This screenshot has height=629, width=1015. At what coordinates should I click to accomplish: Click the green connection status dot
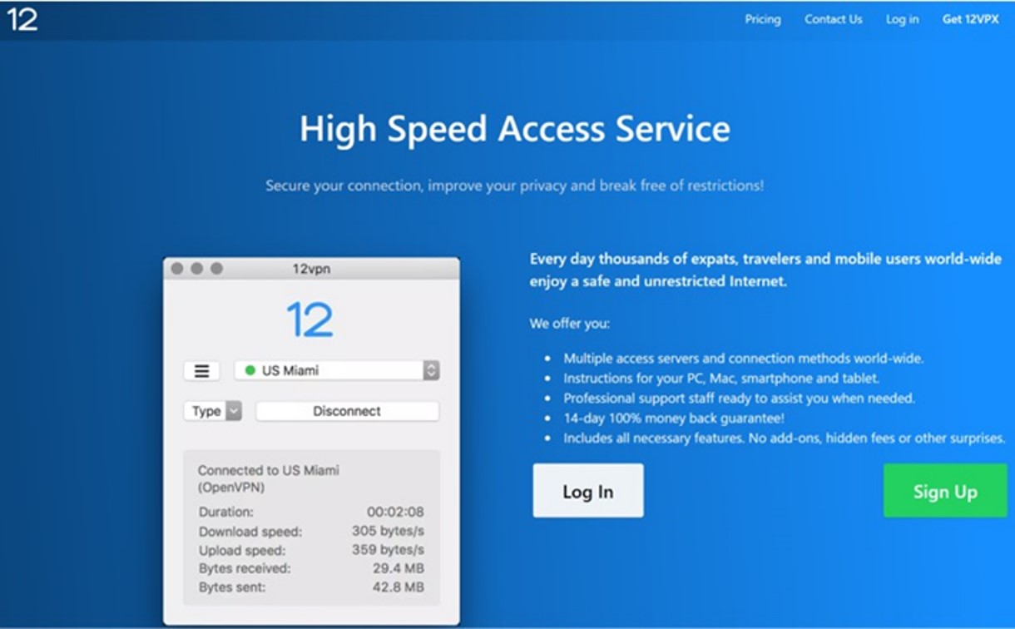pos(250,371)
